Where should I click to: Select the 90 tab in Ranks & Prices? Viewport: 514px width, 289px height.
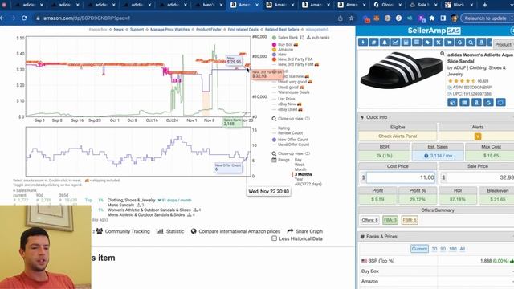pyautogui.click(x=443, y=249)
